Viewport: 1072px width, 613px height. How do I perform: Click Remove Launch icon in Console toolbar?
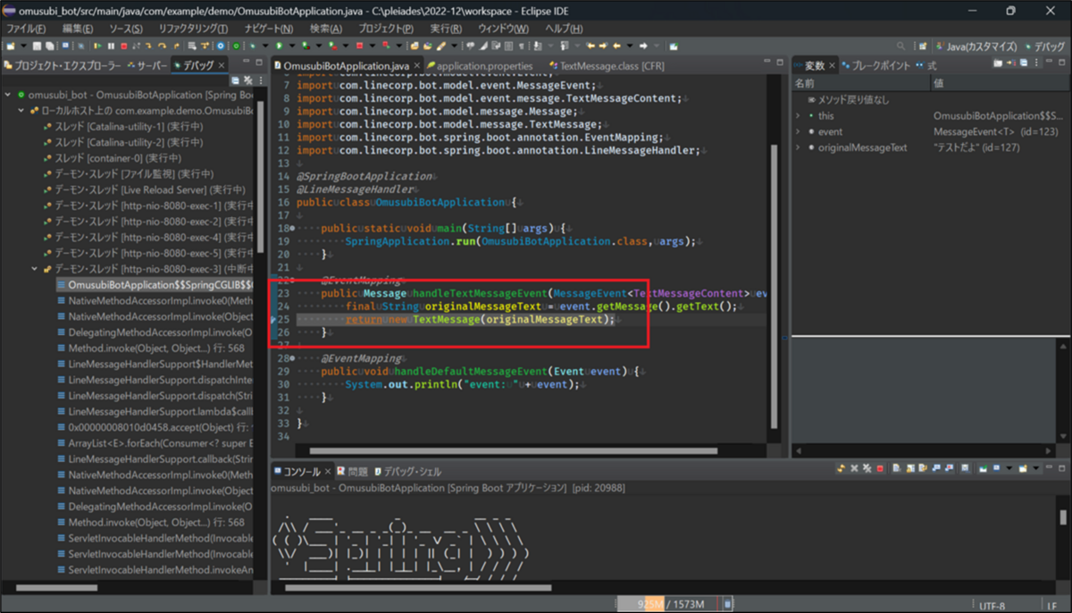[854, 468]
